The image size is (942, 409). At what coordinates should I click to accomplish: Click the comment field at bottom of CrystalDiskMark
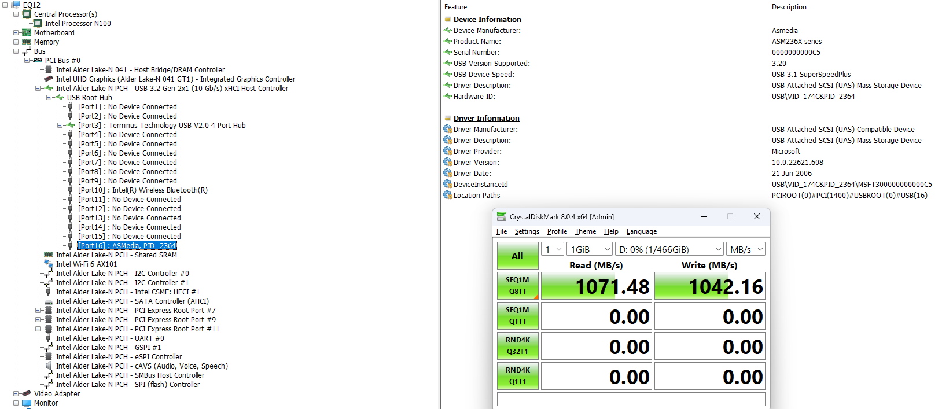pos(631,399)
